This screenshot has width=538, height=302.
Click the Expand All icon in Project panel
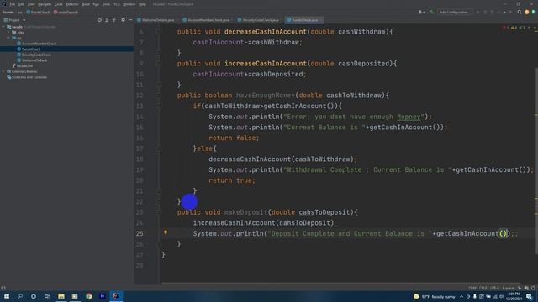pyautogui.click(x=107, y=20)
